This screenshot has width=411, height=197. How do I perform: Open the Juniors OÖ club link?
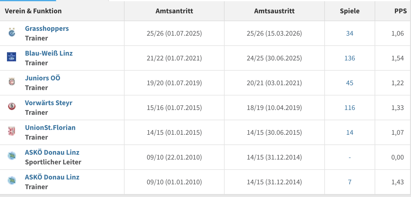[x=43, y=78]
